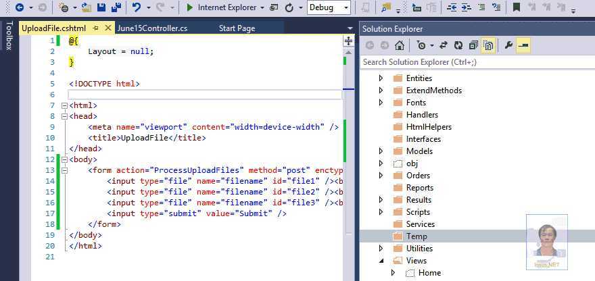
Task: Expand the ExtendMethods folder
Action: (x=381, y=91)
